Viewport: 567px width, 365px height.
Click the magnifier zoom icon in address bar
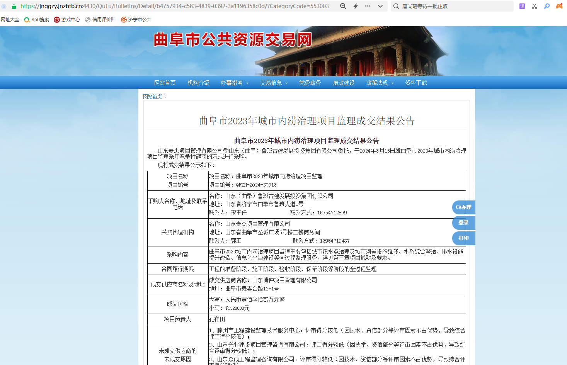point(343,6)
